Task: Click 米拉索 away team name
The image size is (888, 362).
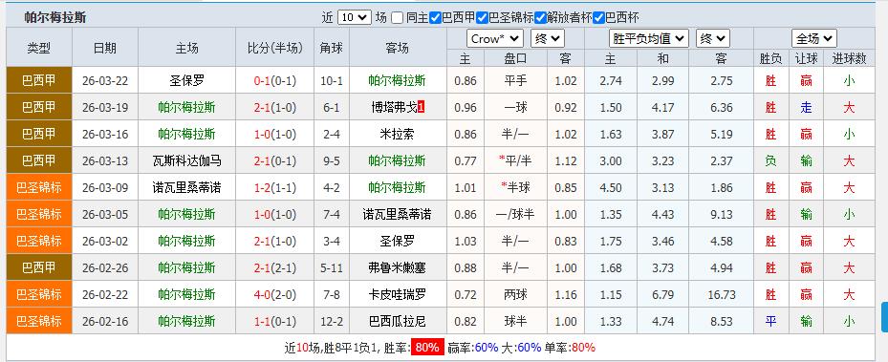Action: point(398,134)
